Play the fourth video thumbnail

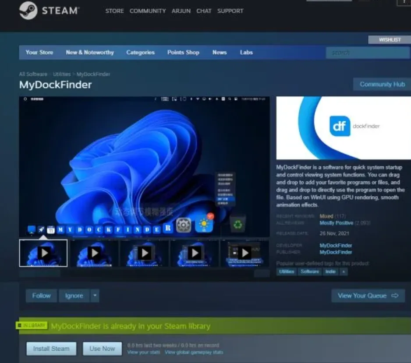click(195, 253)
